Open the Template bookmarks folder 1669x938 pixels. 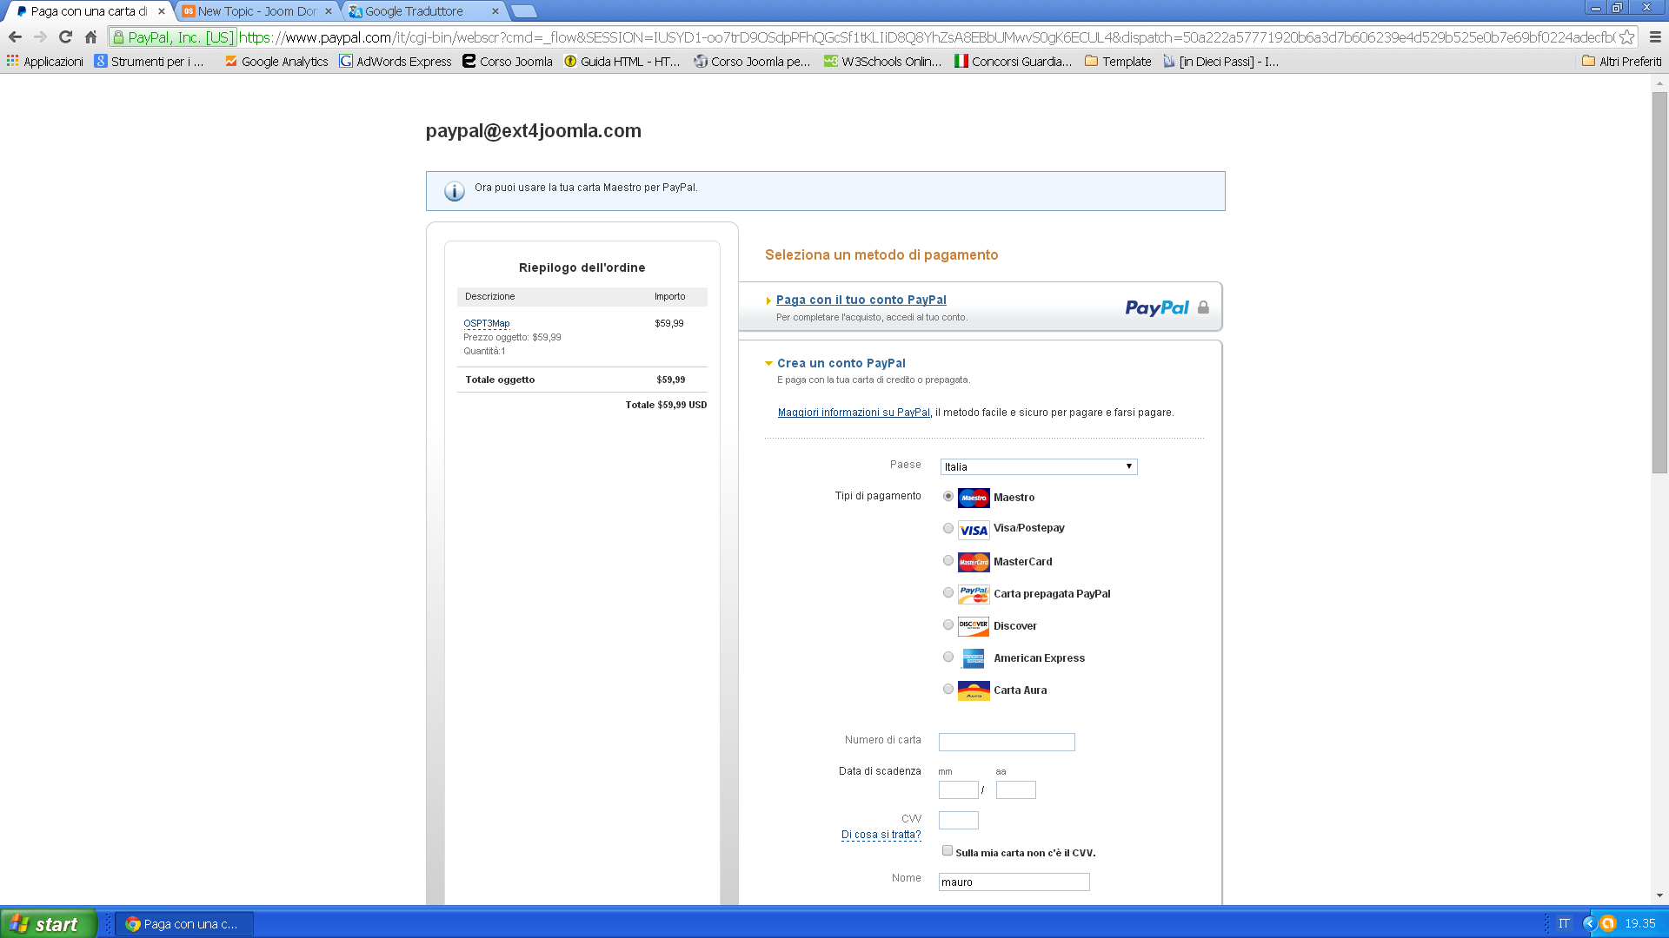(1118, 62)
